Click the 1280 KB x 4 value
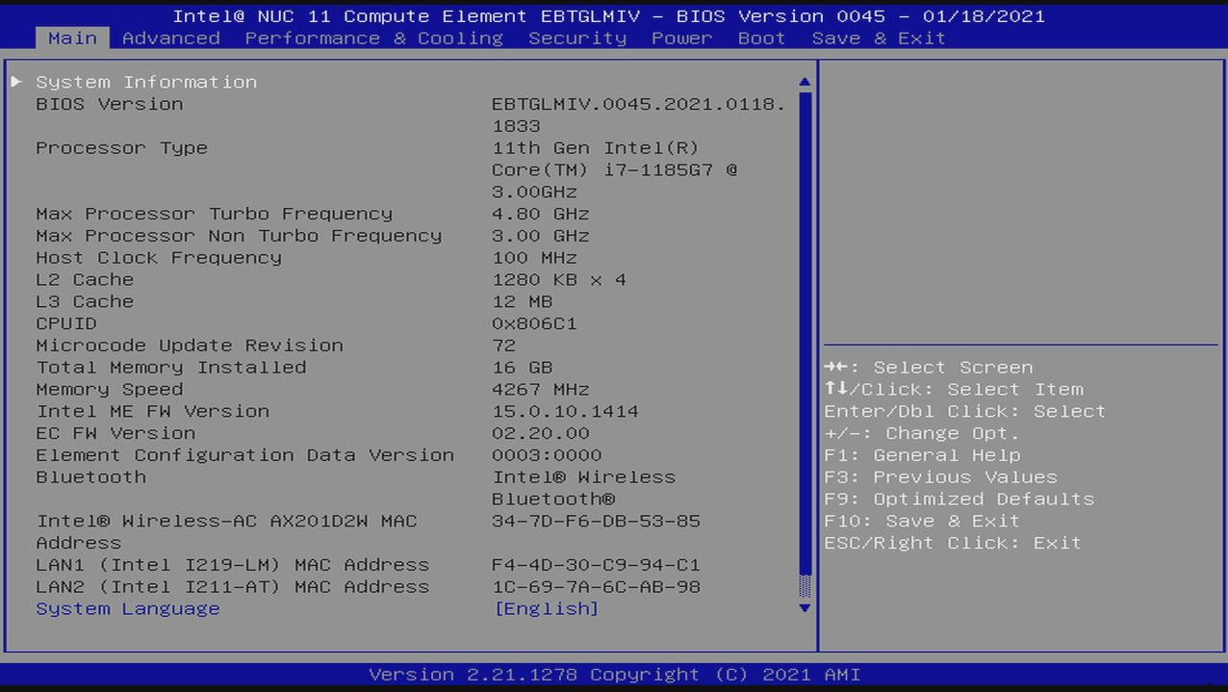Viewport: 1228px width, 692px height. (x=559, y=280)
